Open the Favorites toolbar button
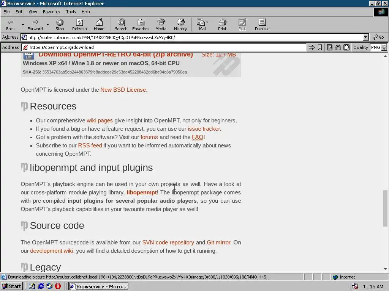 tap(141, 25)
